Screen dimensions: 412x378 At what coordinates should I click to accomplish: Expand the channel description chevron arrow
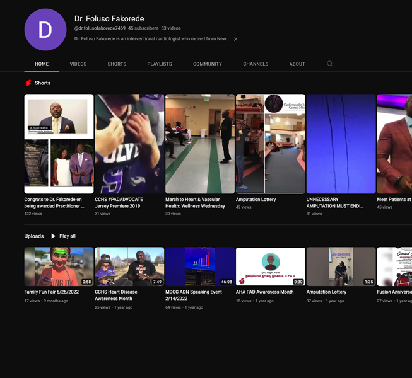click(x=235, y=39)
